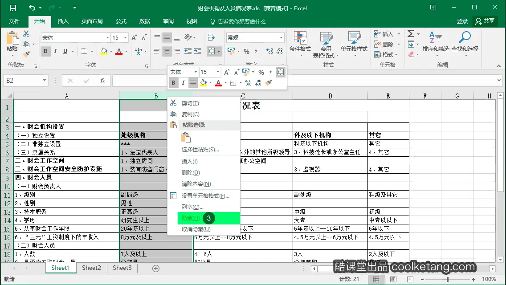Click the Increase Indent icon

point(198,51)
